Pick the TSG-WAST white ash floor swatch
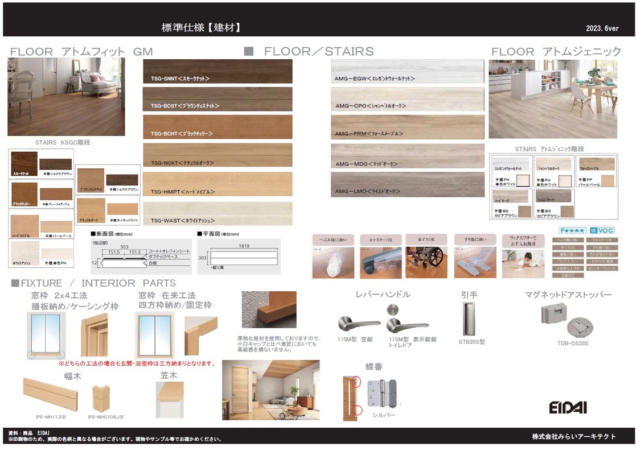Screen dimensions: 636x455 pos(218,214)
